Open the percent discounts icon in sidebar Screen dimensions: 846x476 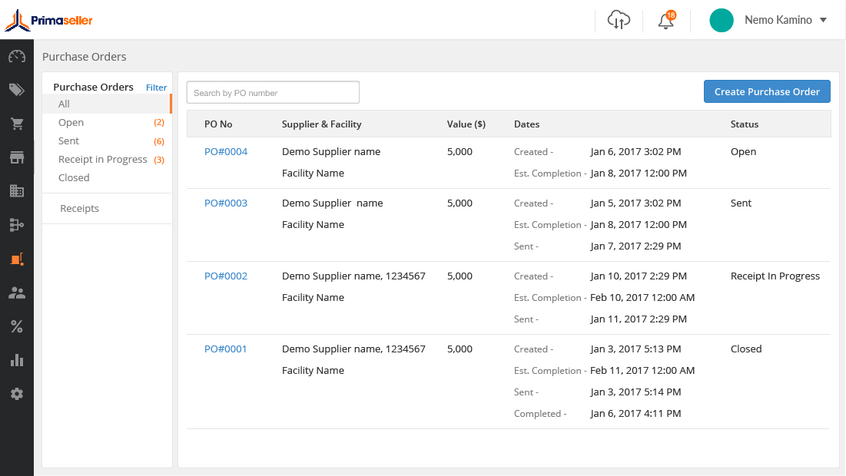(17, 326)
